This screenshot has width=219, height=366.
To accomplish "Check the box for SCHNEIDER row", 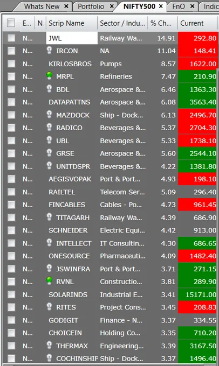I will [x=11, y=230].
